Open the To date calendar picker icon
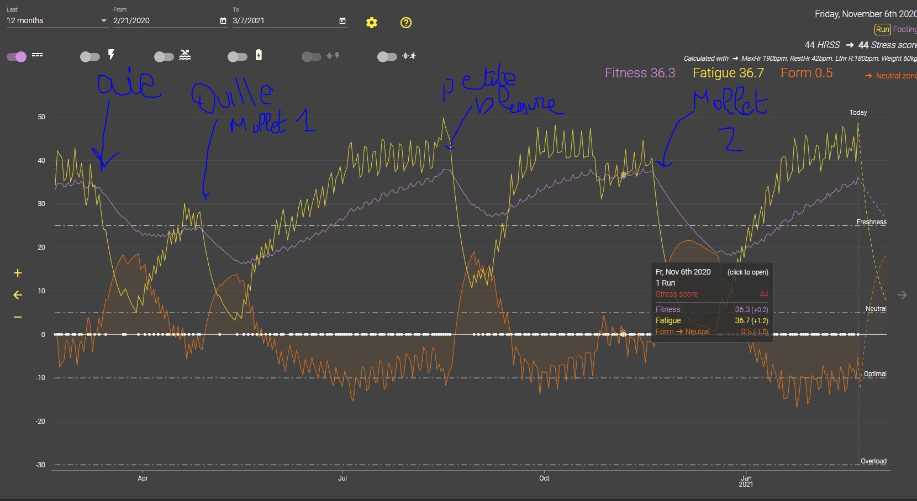 342,21
